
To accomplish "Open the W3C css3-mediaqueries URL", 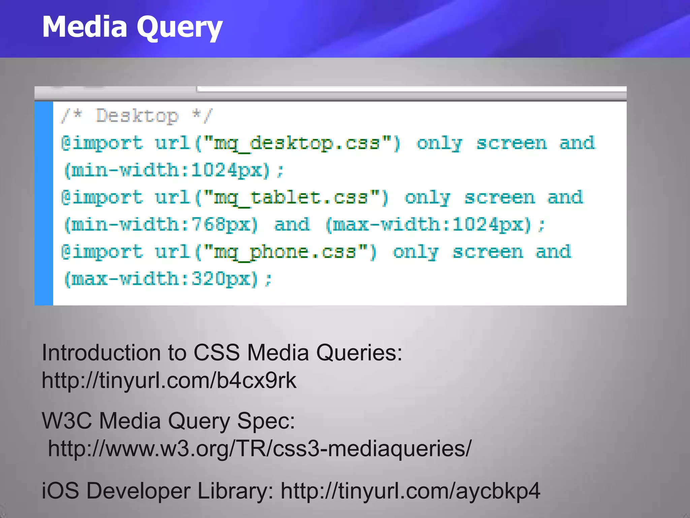I will (x=260, y=449).
